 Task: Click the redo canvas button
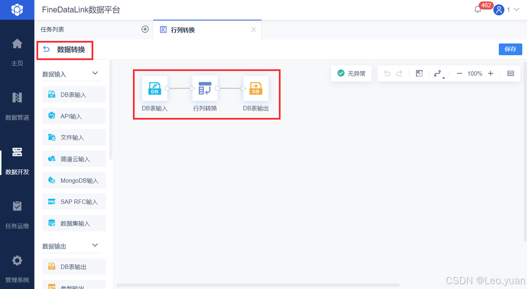(x=399, y=73)
